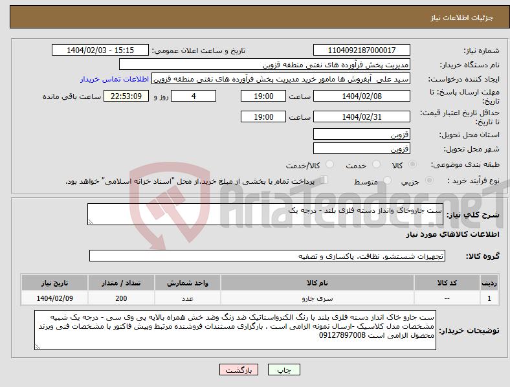
Task: Select the متوسط purchase type radio
Action: [388, 180]
